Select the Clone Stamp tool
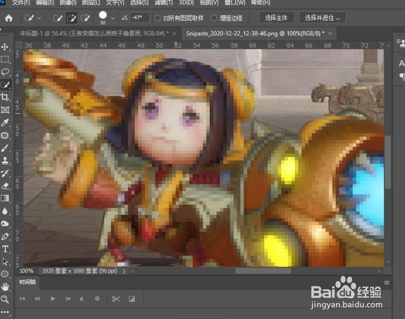Viewport: 405px width, 319px height. pyautogui.click(x=5, y=161)
